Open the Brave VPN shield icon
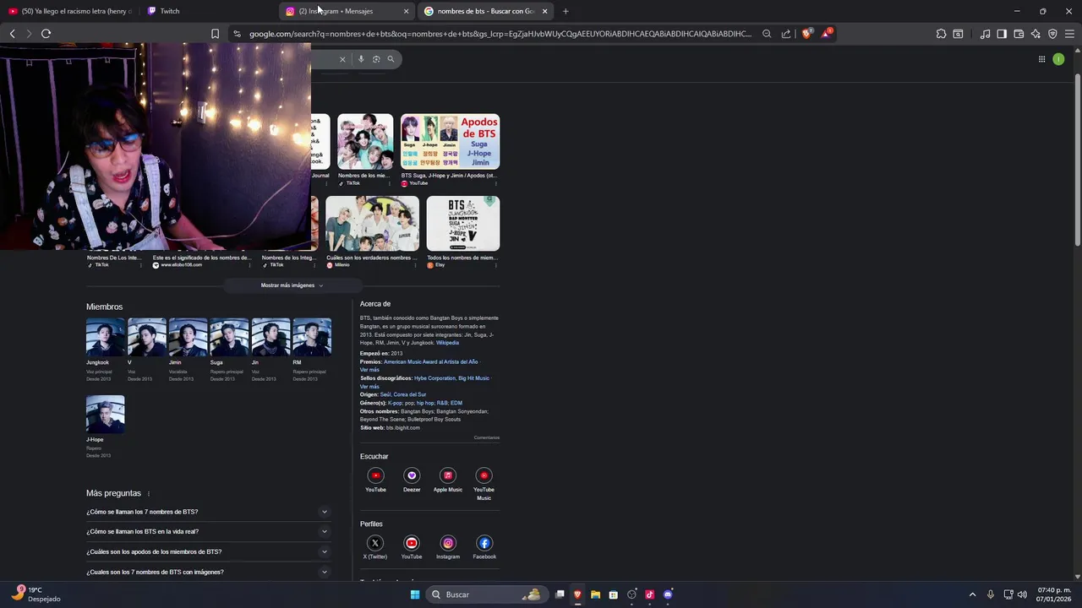Screen dimensions: 1082x608 pos(1052,34)
